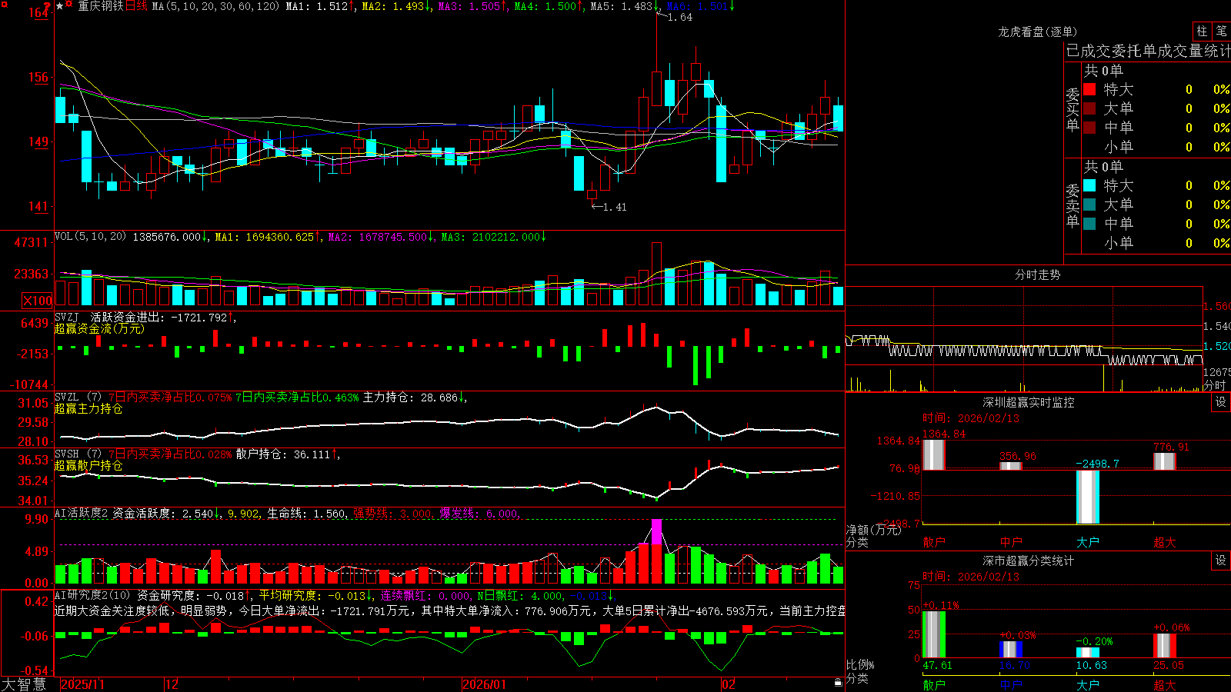Click the cyan 大户 -2498.7 bar

1088,497
